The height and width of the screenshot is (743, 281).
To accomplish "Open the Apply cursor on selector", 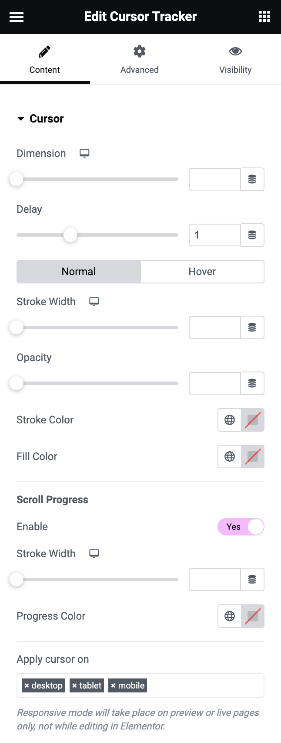I will point(196,685).
